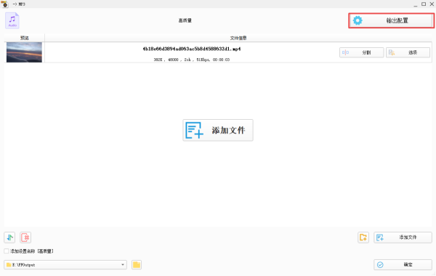Click the add folder icon
The height and width of the screenshot is (276, 436).
click(x=363, y=238)
